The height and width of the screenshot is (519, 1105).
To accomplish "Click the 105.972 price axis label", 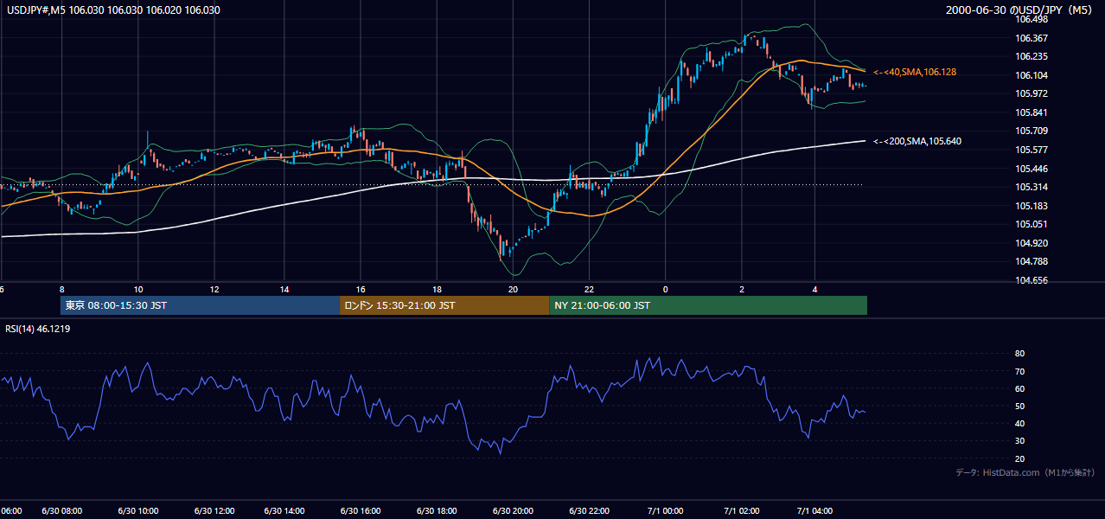I will pos(1031,93).
